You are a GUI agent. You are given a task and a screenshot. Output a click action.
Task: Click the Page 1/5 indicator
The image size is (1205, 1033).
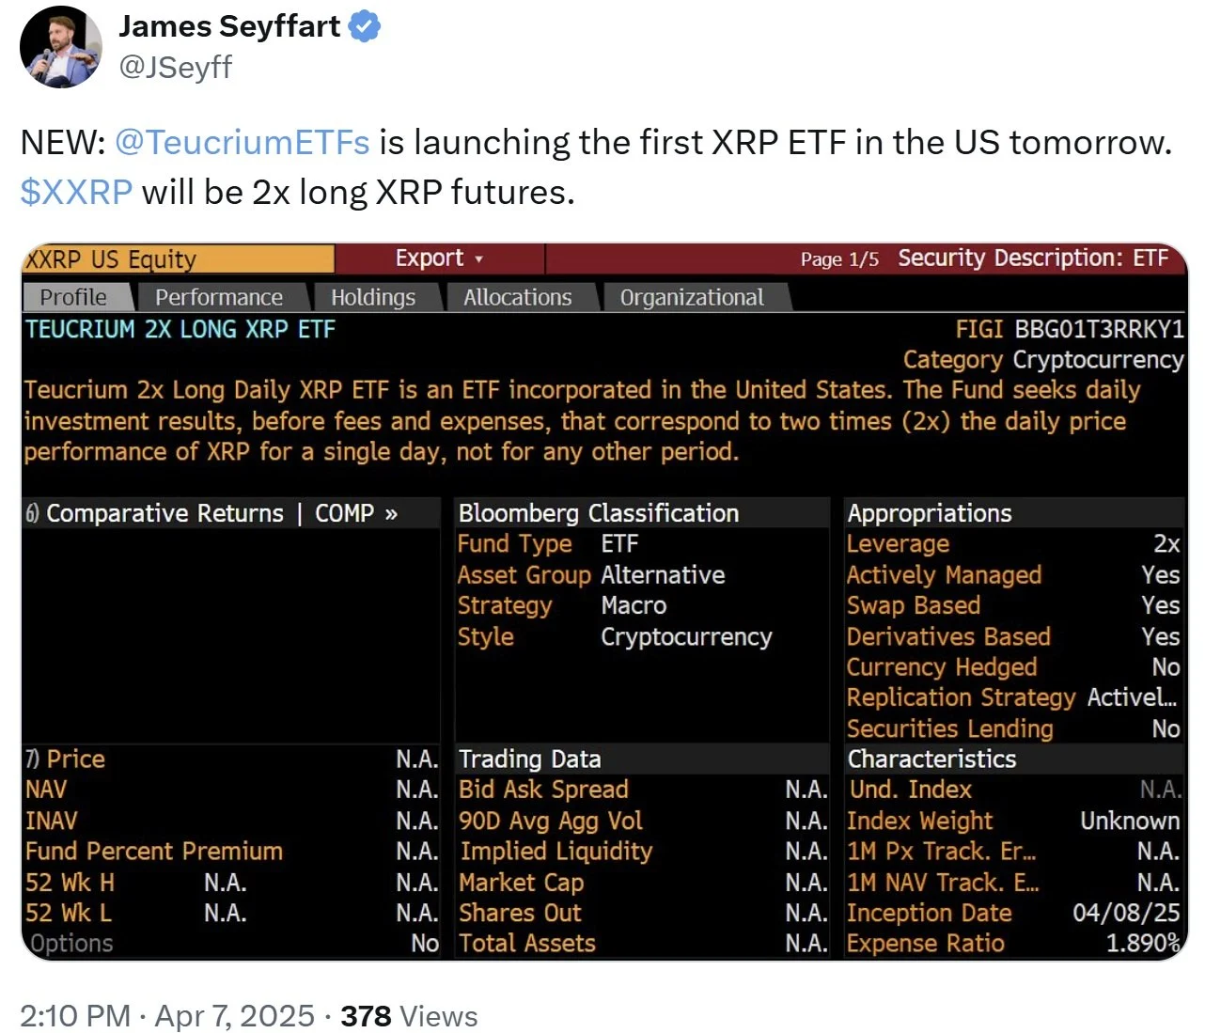(x=838, y=259)
